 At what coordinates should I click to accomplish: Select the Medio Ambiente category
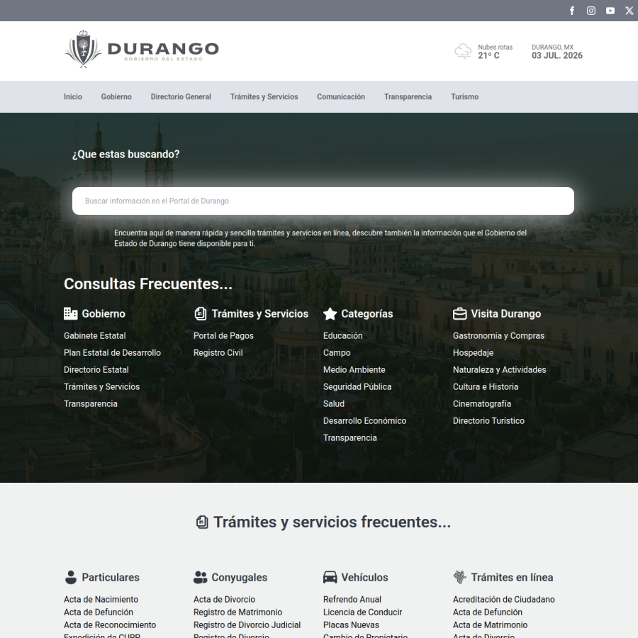point(354,370)
